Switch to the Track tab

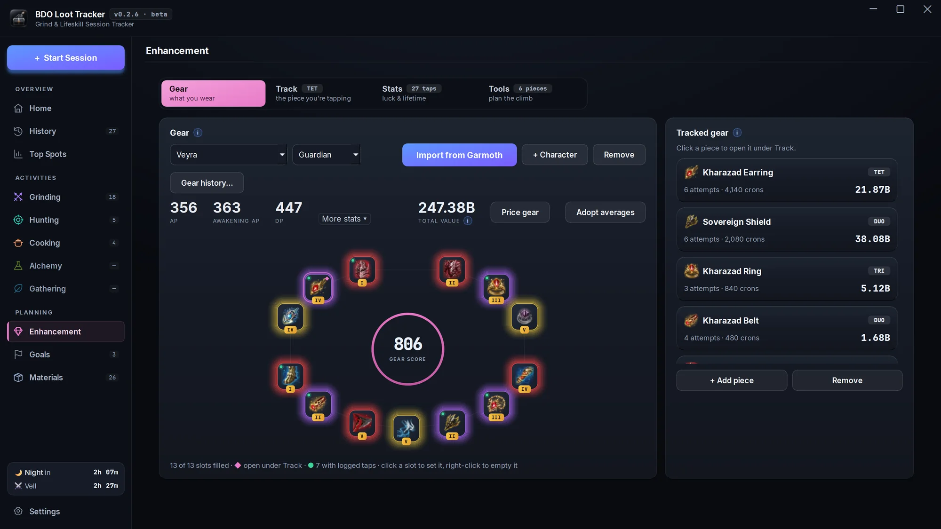point(320,93)
